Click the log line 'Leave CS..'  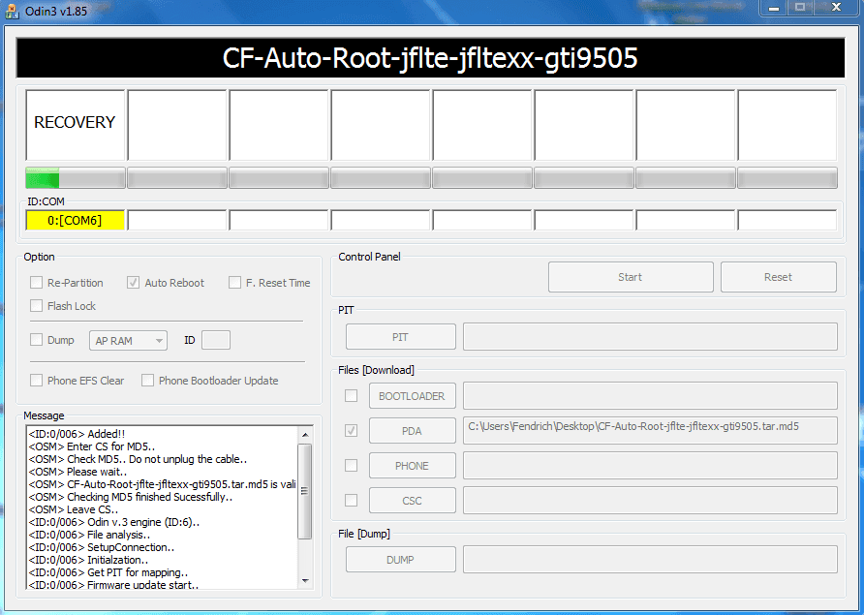click(x=74, y=509)
